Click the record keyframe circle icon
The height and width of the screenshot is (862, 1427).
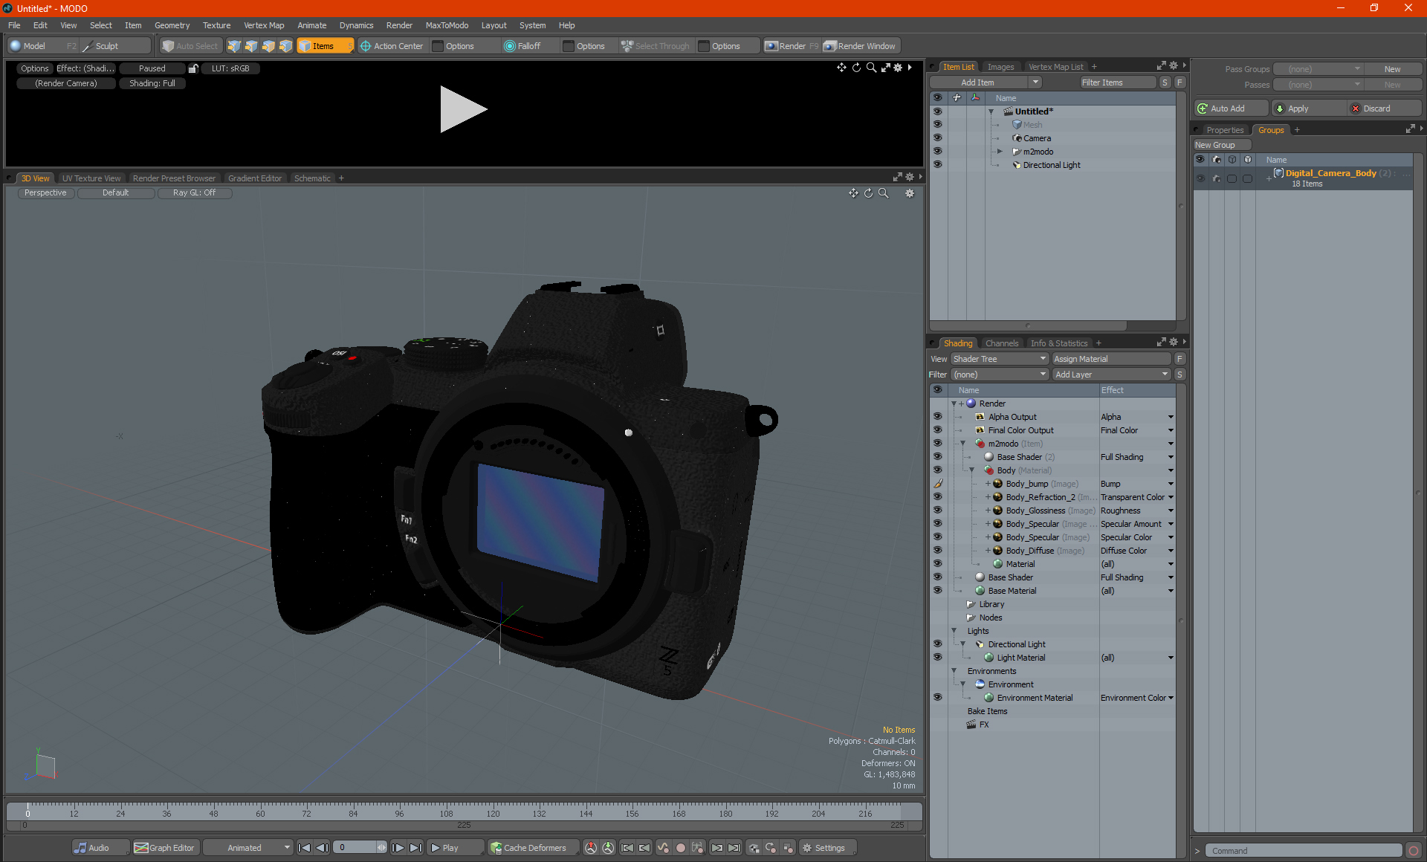(681, 848)
